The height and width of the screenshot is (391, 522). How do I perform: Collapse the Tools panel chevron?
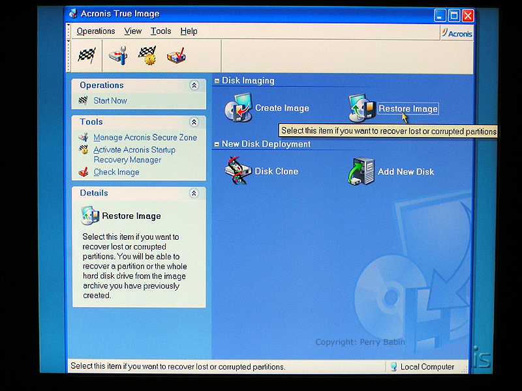[194, 122]
